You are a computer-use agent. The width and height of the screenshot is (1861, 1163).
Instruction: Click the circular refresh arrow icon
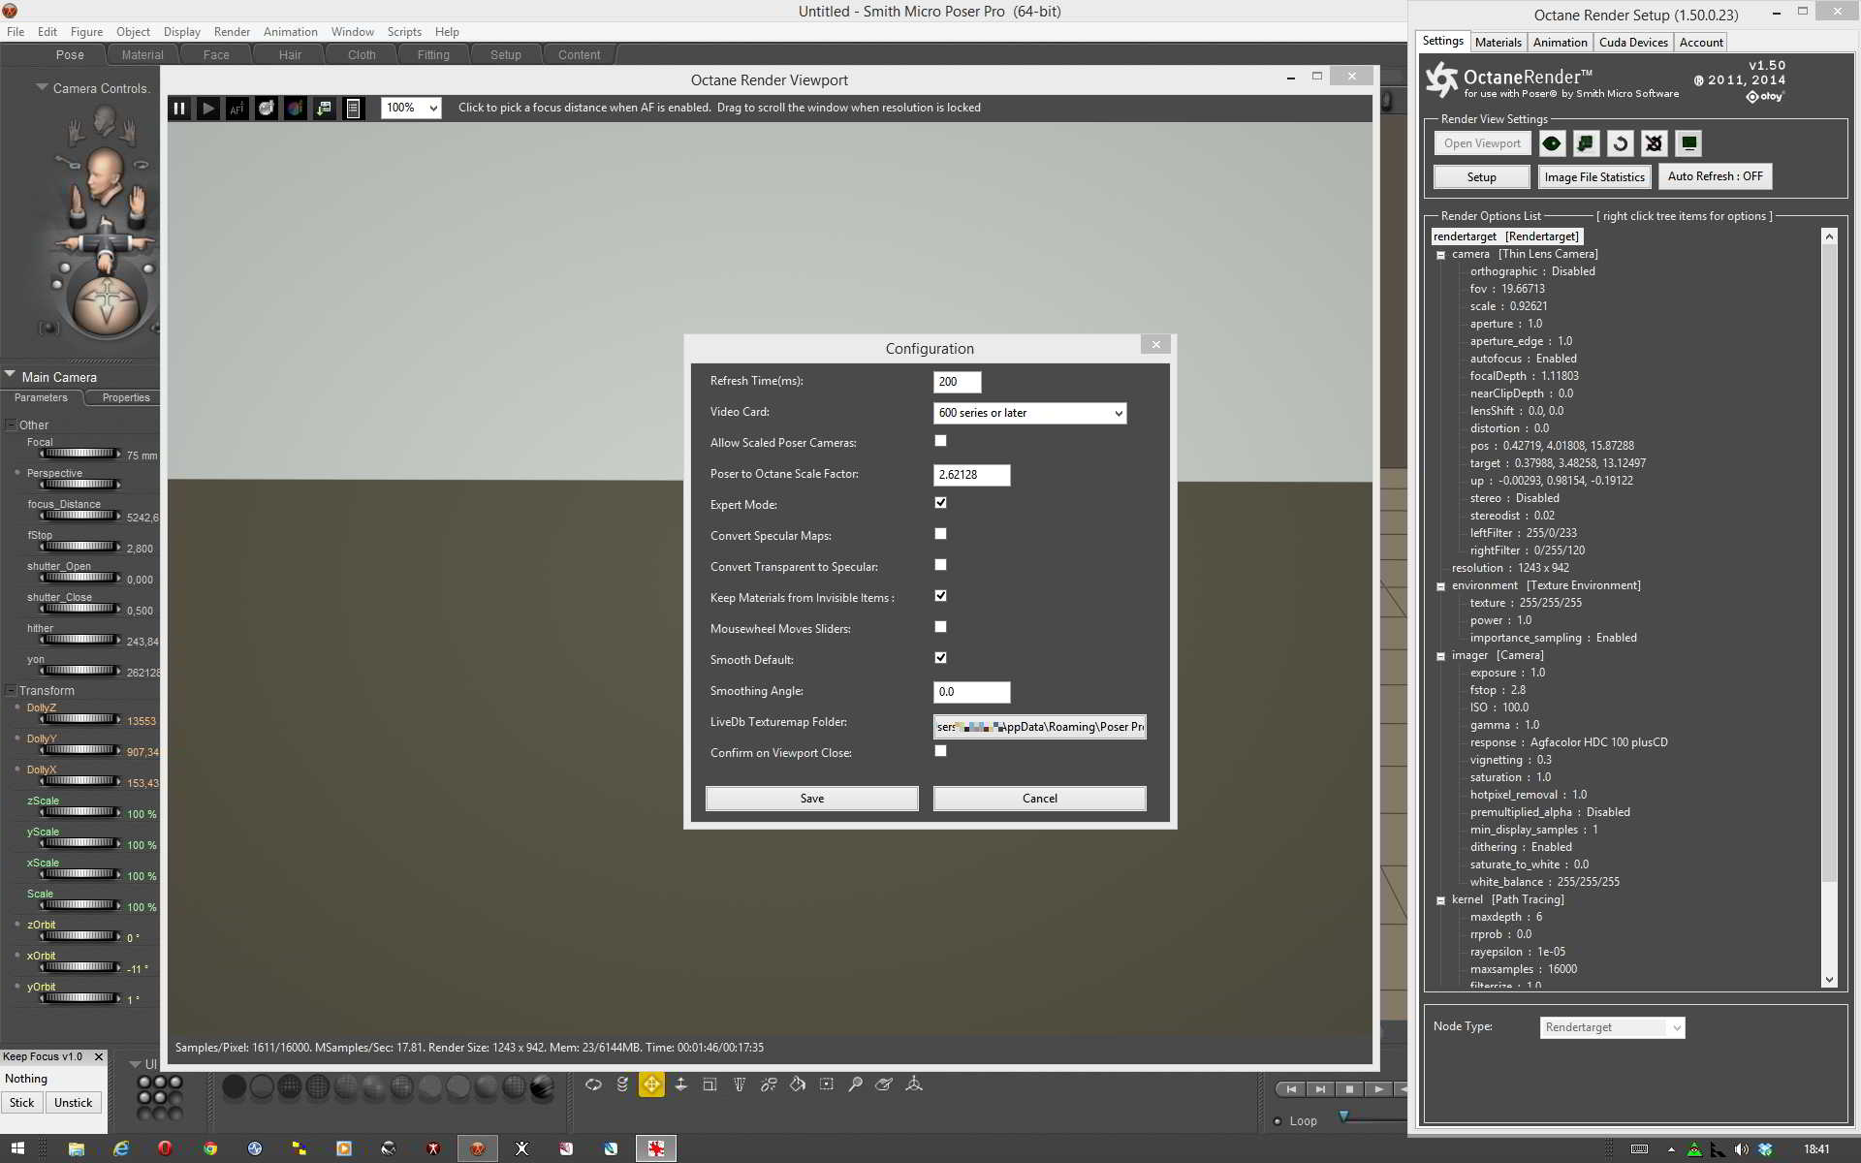[x=1620, y=143]
